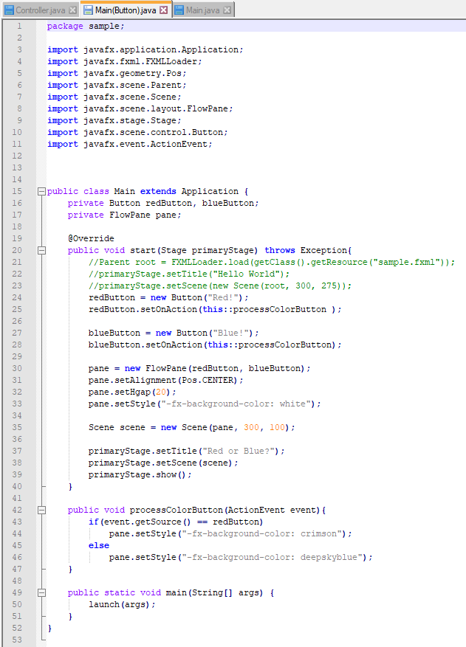Image resolution: width=466 pixels, height=647 pixels.
Task: Click 'primaryStage.show();' line
Action: tap(140, 475)
